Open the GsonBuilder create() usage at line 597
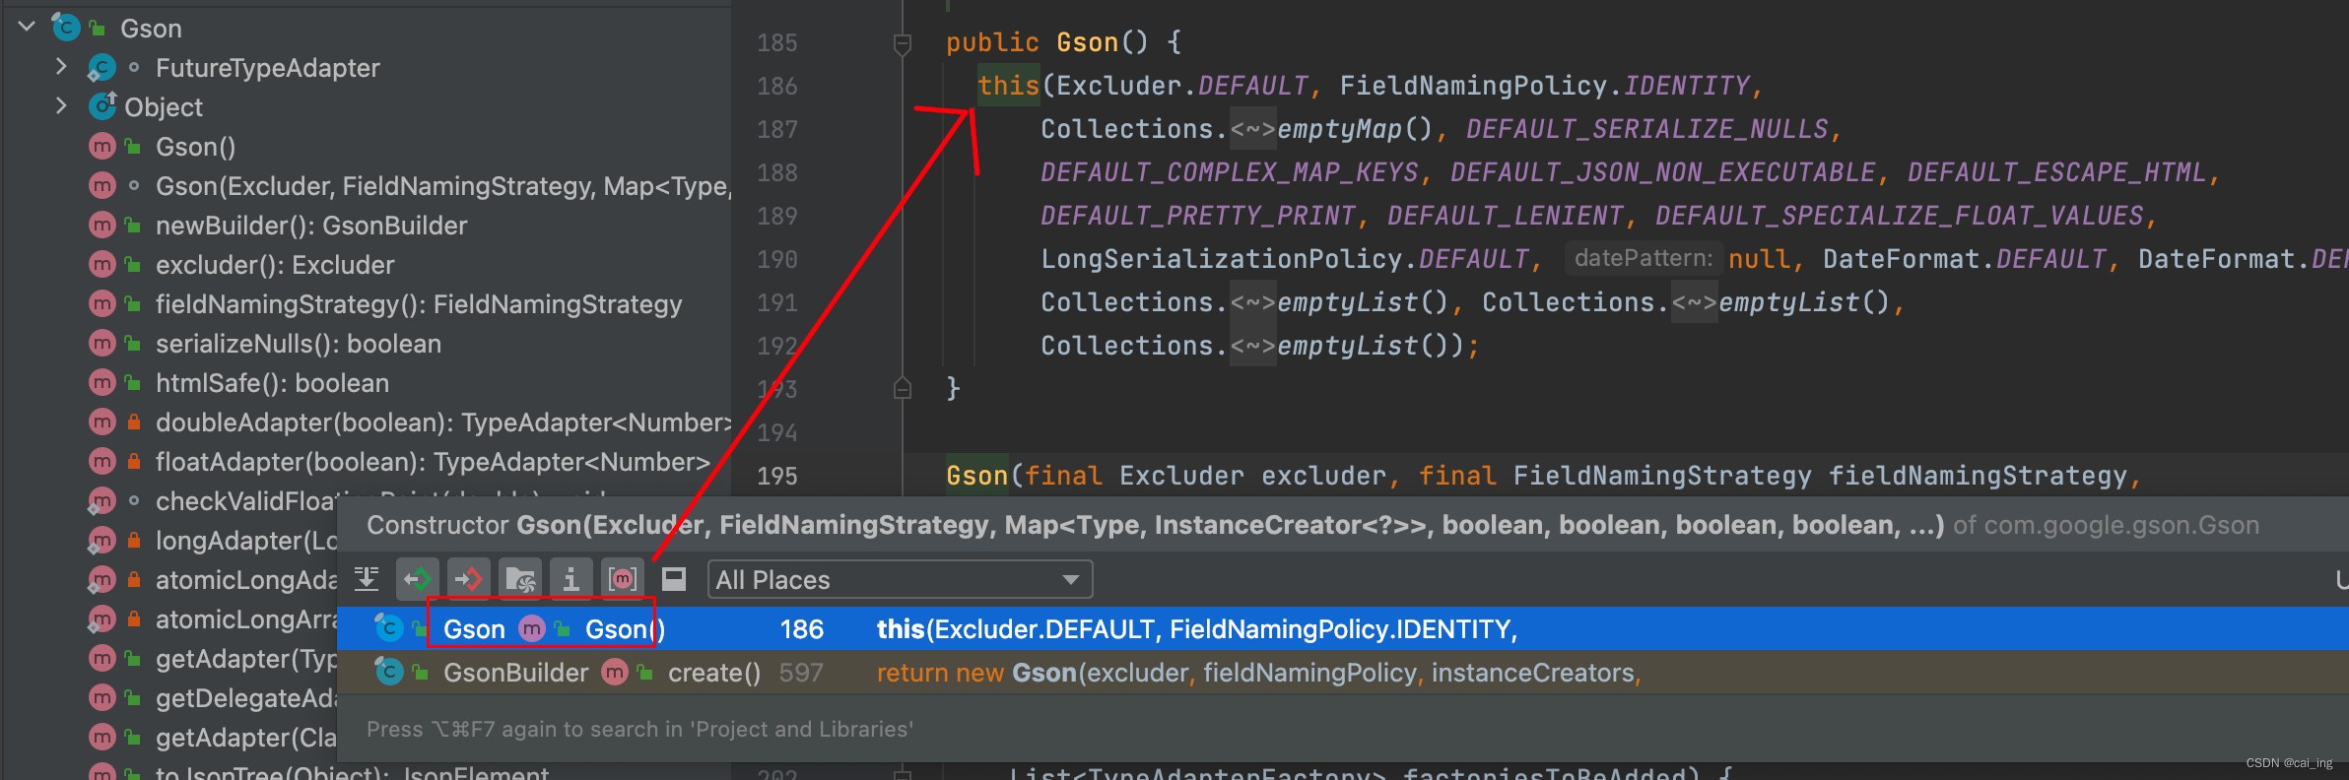 [x=1343, y=673]
